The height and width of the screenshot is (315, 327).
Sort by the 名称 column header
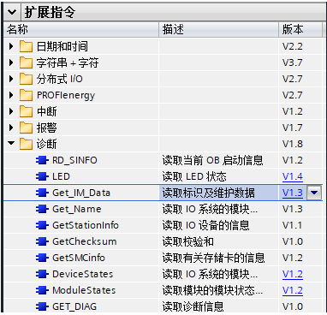tap(81, 29)
